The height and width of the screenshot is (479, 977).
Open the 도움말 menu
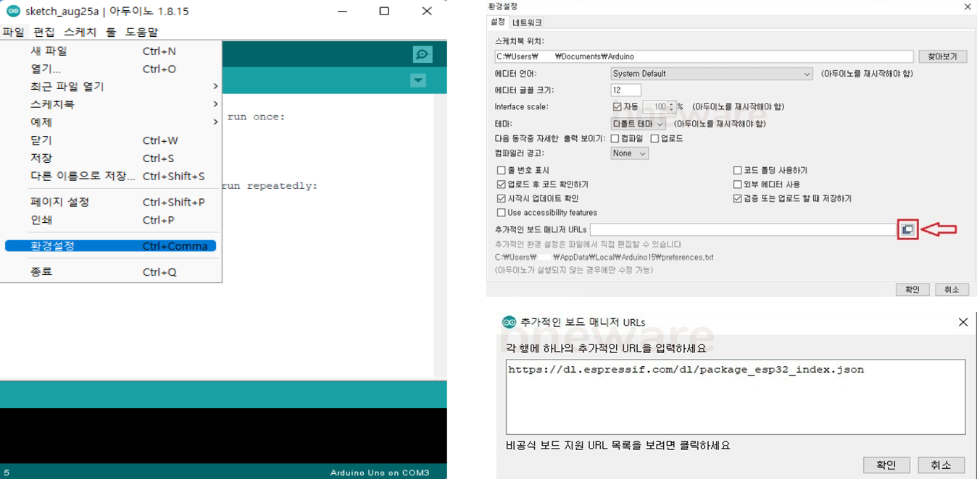(141, 32)
